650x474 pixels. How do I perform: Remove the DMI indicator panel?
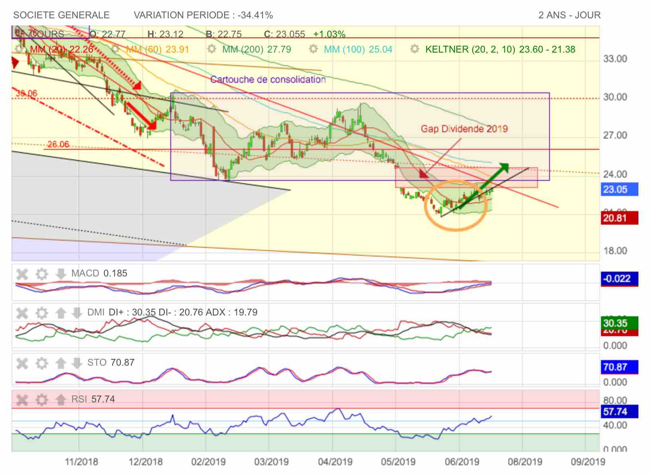(x=22, y=313)
